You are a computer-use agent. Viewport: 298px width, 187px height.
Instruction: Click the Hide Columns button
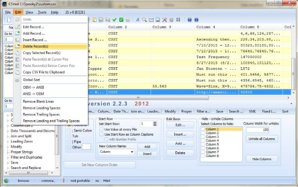[x=262, y=159]
